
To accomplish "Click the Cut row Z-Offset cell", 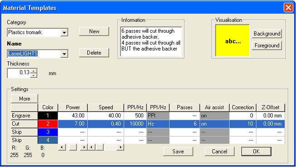I will pyautogui.click(x=271, y=124).
